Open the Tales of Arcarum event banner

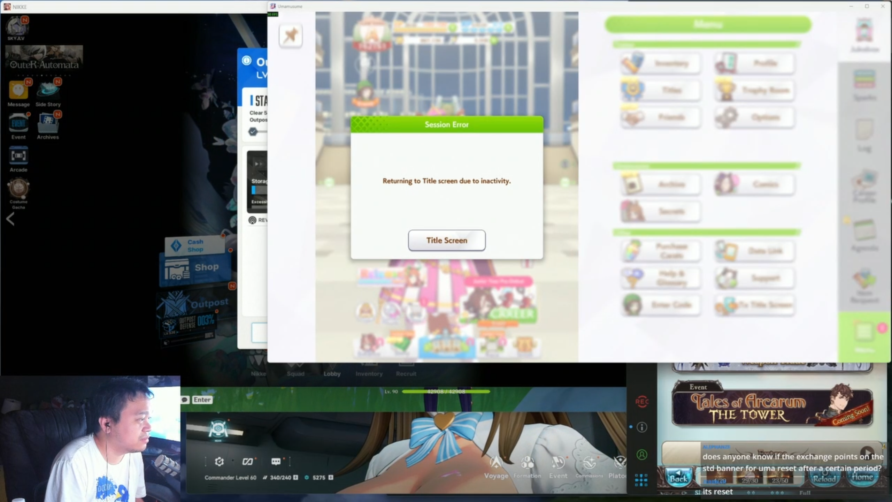pyautogui.click(x=772, y=404)
